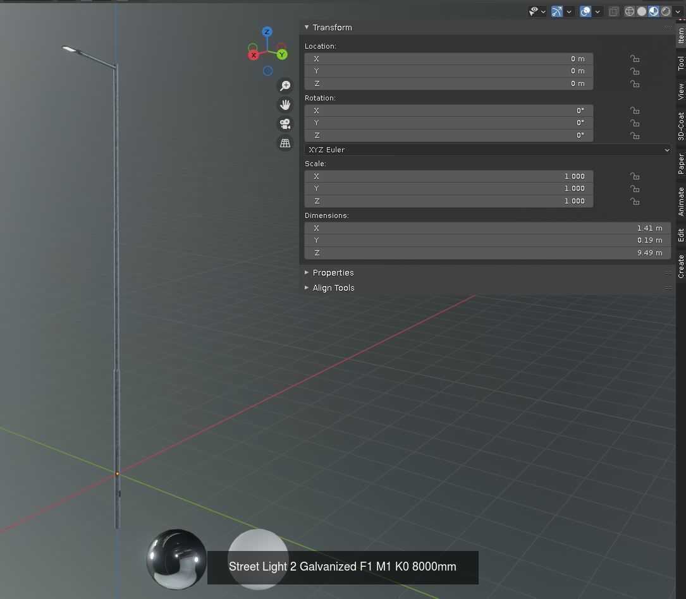This screenshot has height=599, width=686.
Task: Click the Rotation Z field
Action: coord(449,136)
